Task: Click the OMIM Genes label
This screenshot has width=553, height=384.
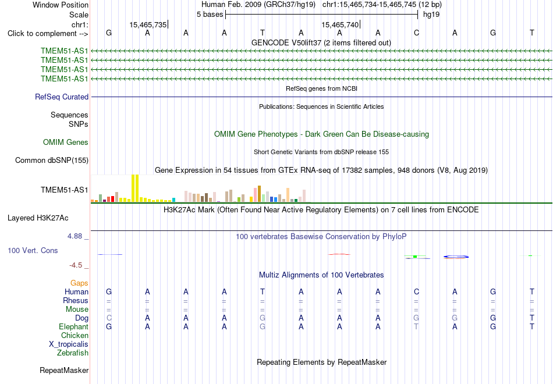Action: (66, 142)
